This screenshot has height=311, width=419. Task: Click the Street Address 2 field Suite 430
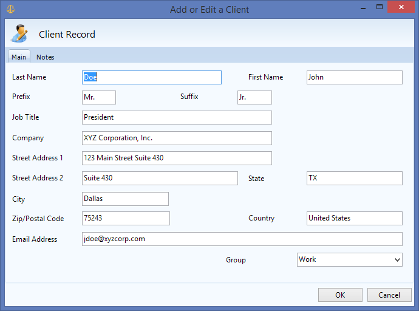160,178
